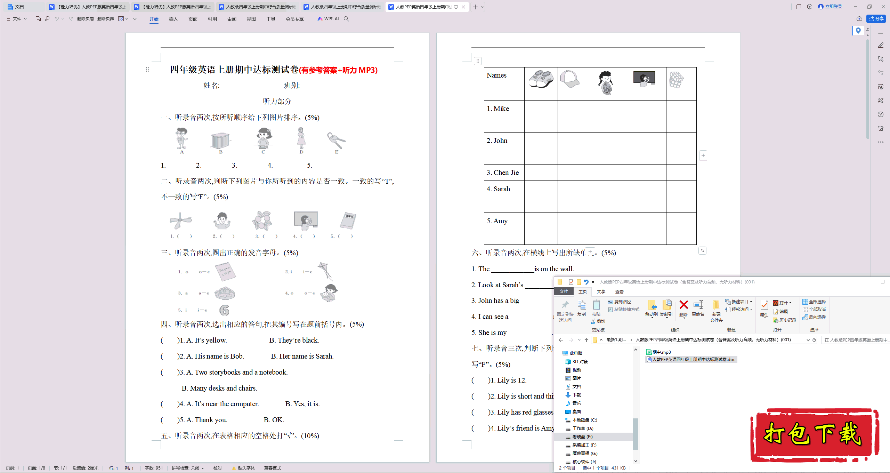
Task: Click table add-column plus button
Action: pos(703,155)
